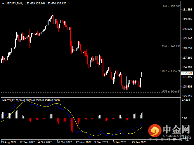Click the 19 Aug 2022 date marker
This screenshot has height=145, width=194.
point(8,143)
